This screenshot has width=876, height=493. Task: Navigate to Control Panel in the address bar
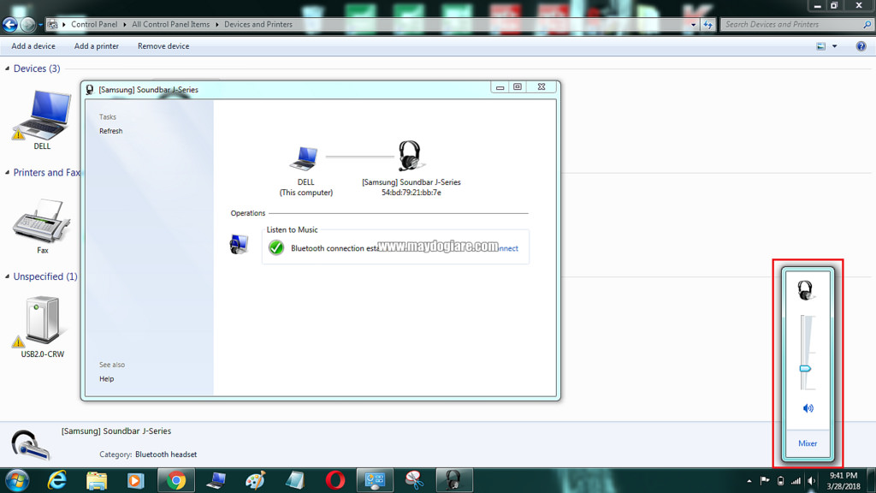pyautogui.click(x=94, y=25)
